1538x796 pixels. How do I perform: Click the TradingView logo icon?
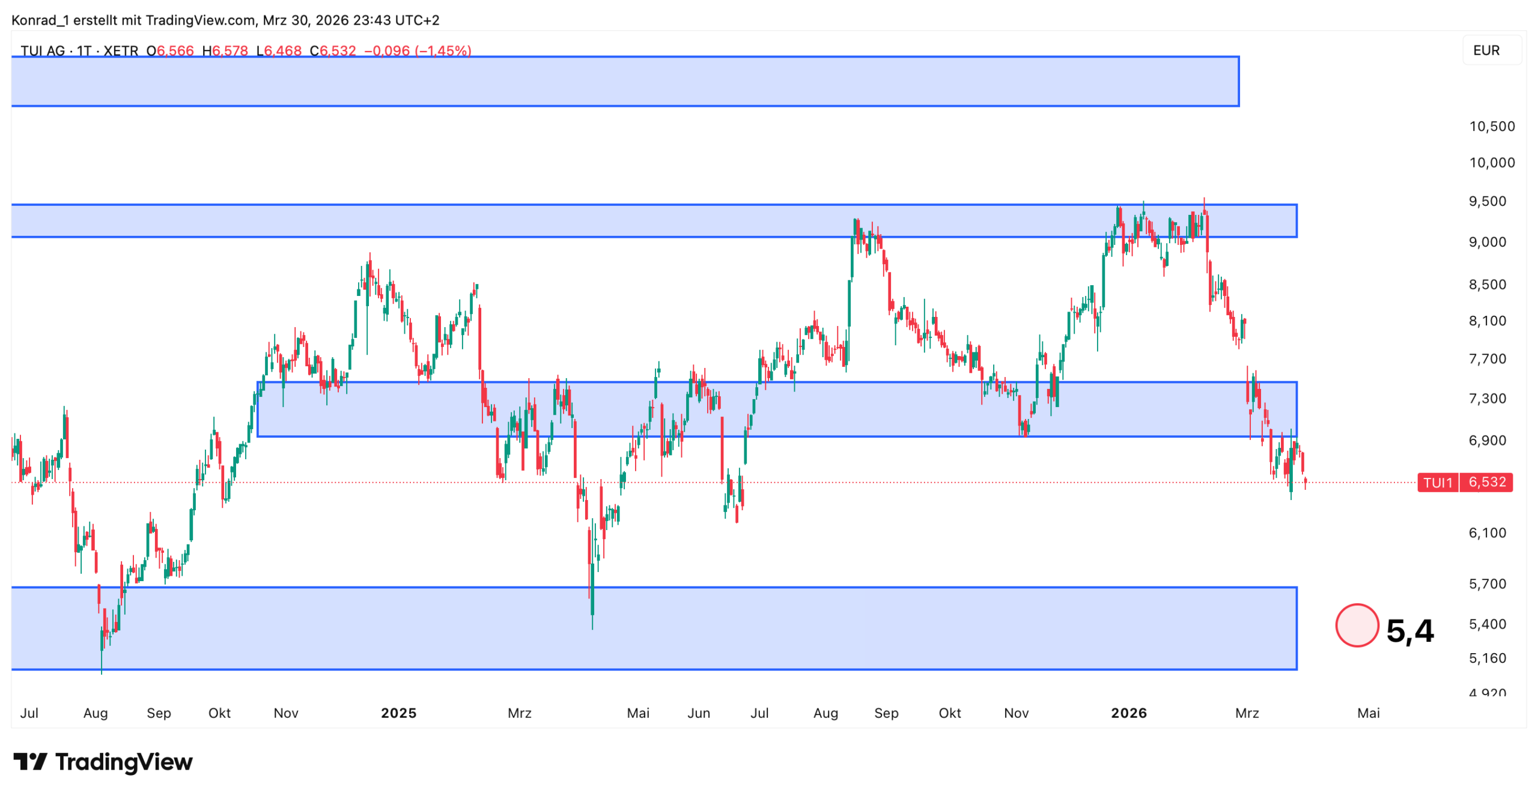tap(29, 761)
